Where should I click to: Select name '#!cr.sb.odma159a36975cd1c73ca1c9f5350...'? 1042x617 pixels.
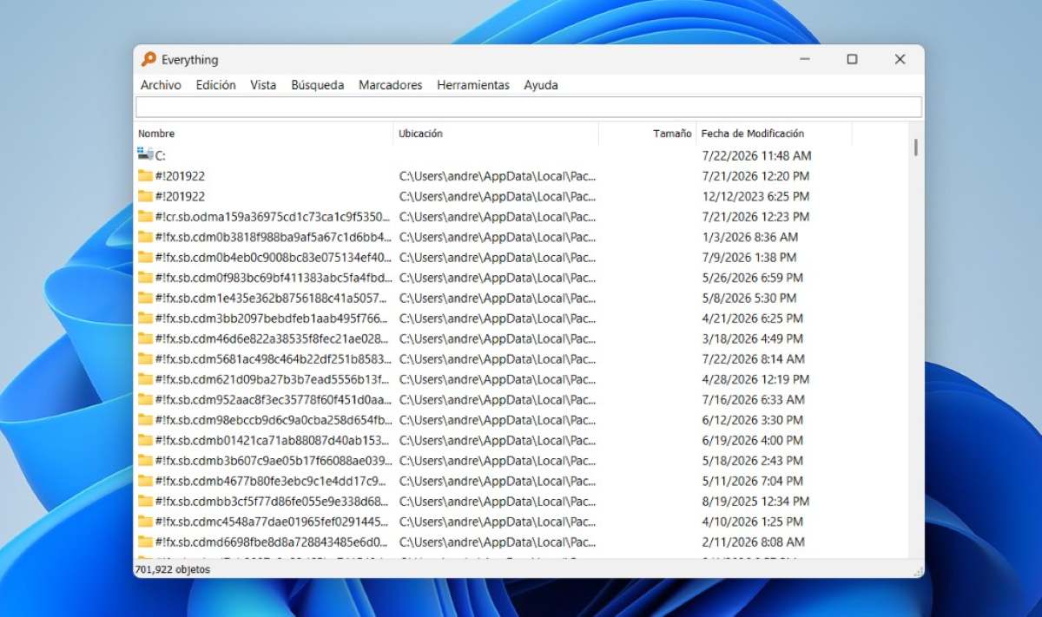(274, 216)
